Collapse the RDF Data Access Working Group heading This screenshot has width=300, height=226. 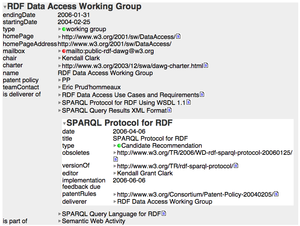[5, 7]
